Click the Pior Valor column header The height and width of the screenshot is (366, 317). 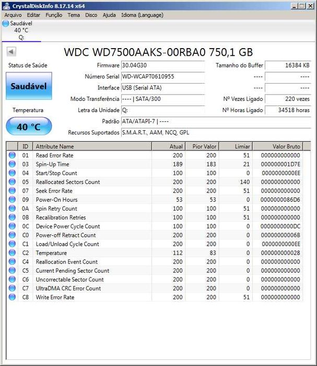click(x=202, y=146)
